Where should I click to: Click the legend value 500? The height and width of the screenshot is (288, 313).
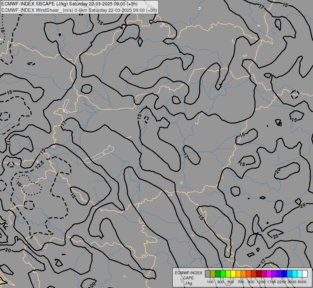(x=231, y=282)
